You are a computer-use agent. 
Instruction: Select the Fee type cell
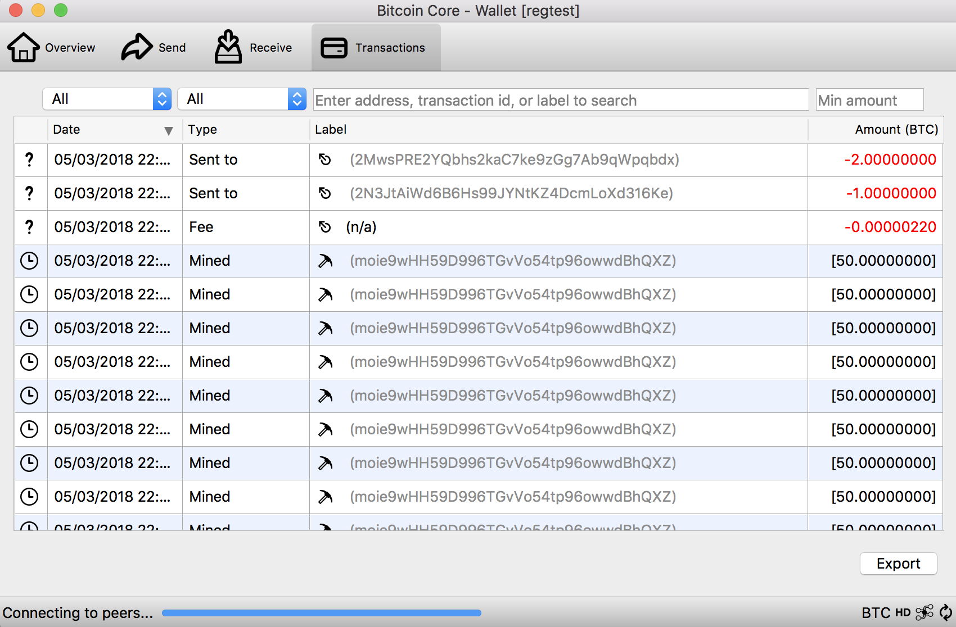click(246, 227)
